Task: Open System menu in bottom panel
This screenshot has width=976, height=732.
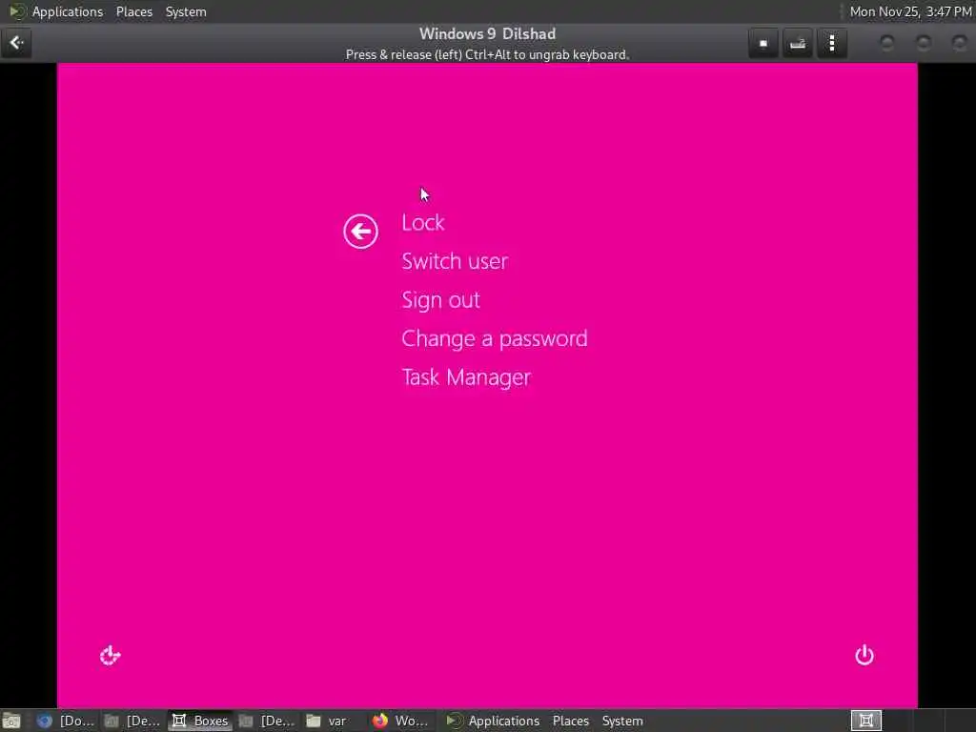Action: 621,721
